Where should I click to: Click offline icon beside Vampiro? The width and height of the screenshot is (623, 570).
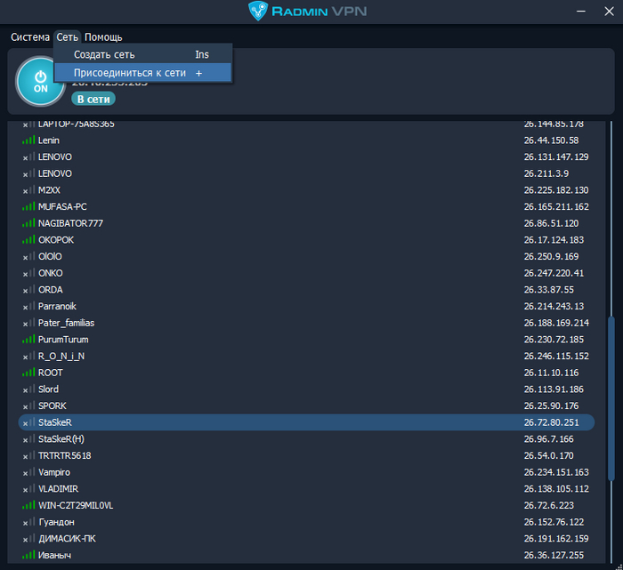pos(28,472)
